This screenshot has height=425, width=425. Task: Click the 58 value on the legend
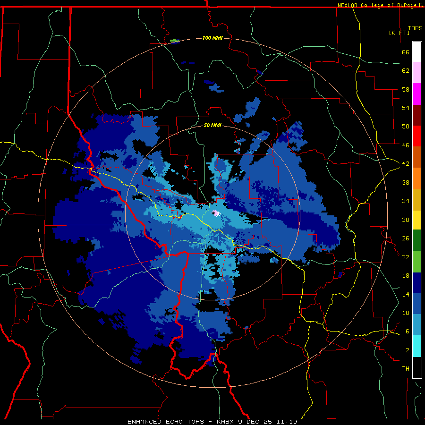406,89
